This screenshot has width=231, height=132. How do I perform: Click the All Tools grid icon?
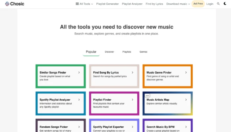[77, 4]
